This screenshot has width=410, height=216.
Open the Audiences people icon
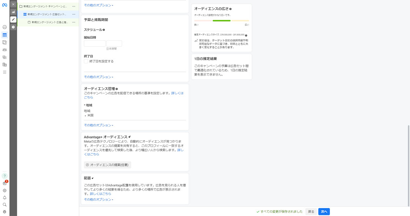pyautogui.click(x=5, y=50)
